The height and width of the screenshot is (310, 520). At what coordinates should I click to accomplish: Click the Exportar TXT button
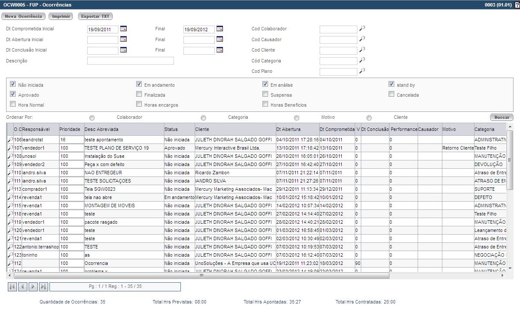coord(95,16)
